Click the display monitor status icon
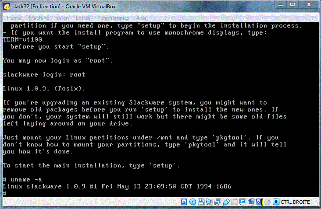This screenshot has width=321, height=209. (x=243, y=202)
